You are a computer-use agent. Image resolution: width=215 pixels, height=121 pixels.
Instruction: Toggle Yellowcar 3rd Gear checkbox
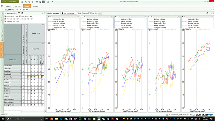(x=5, y=21)
